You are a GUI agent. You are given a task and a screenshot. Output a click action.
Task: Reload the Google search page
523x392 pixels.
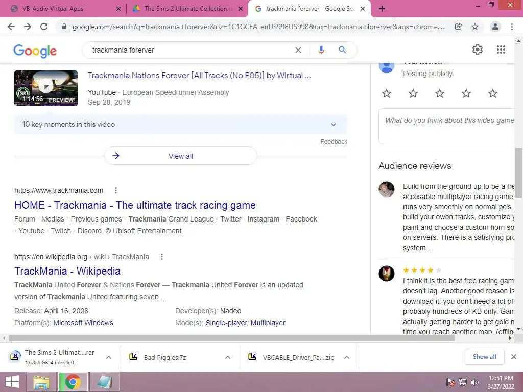tap(44, 27)
